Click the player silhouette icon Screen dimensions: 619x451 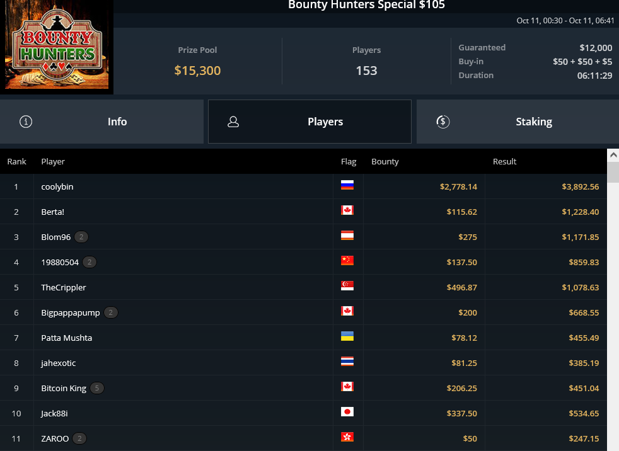(x=233, y=122)
